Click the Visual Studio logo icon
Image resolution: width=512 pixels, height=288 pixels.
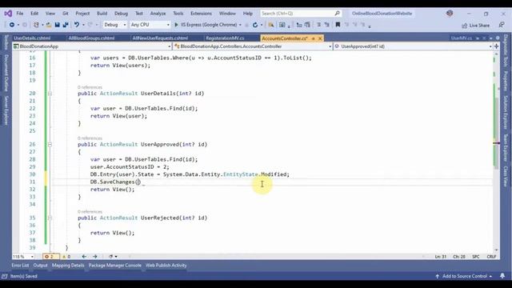click(x=8, y=14)
